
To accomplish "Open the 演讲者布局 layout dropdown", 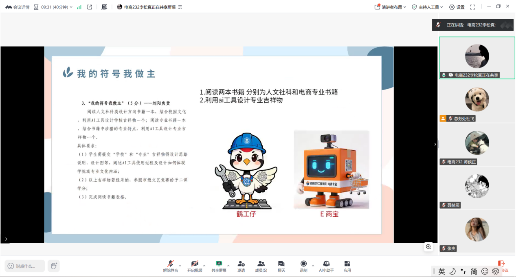I will point(390,7).
